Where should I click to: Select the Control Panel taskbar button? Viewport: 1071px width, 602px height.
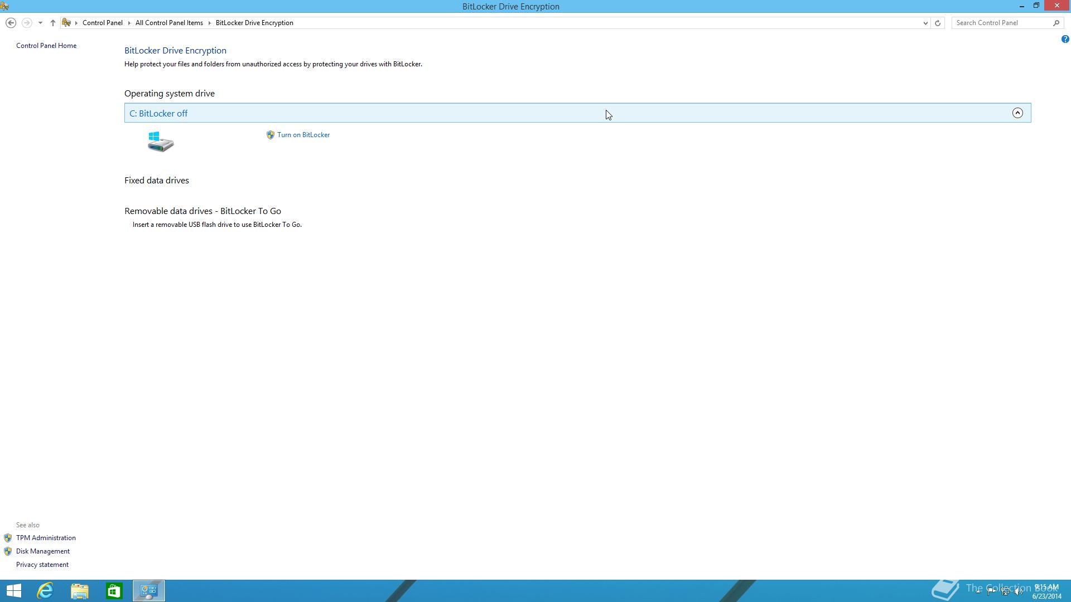tap(149, 591)
